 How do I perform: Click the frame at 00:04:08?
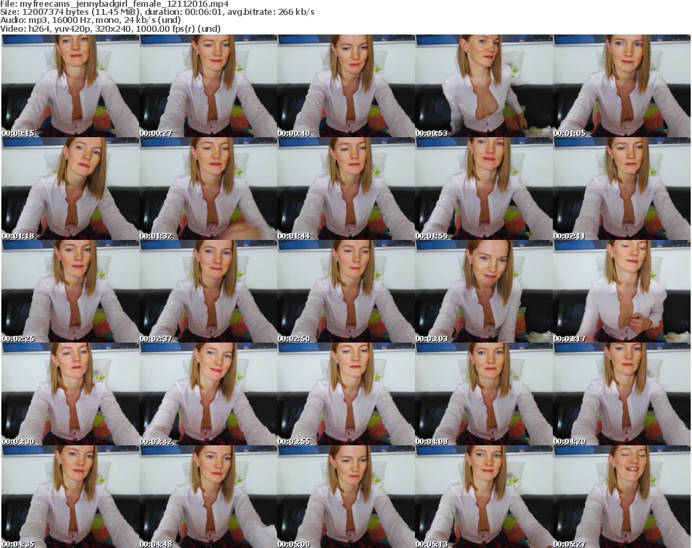[x=483, y=395]
